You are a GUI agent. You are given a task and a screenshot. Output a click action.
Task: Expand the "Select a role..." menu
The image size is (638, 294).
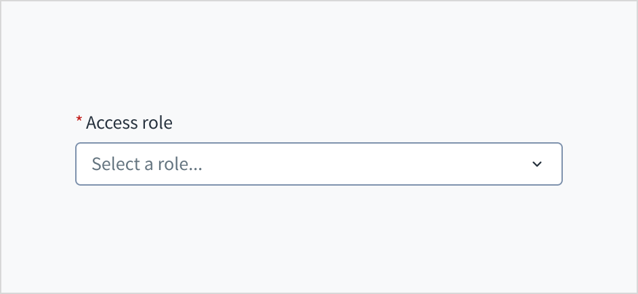[x=318, y=164]
